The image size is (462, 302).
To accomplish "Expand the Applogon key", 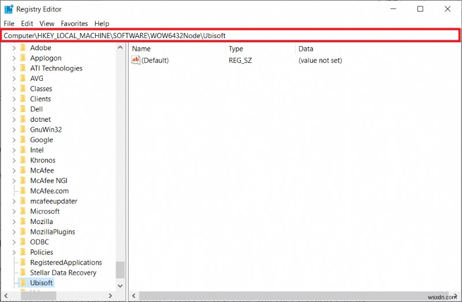I will 14,58.
